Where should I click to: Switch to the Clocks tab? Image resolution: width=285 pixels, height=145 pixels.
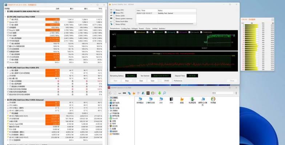[148, 28]
